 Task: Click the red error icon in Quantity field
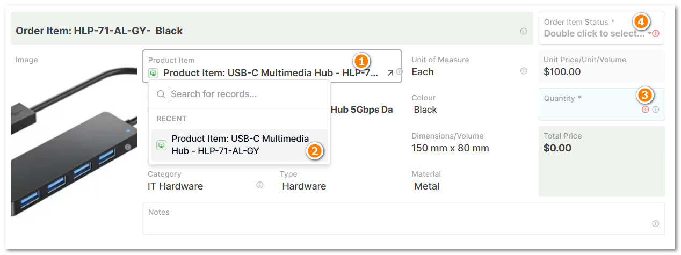click(x=646, y=110)
